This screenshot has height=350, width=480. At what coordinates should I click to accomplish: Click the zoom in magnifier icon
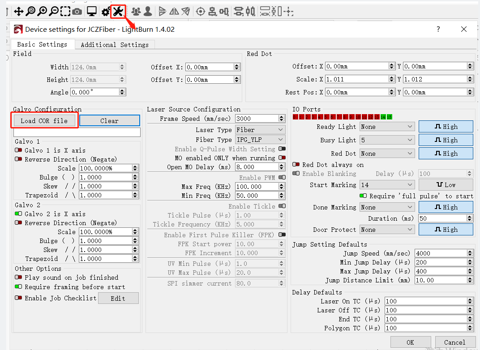pos(42,11)
